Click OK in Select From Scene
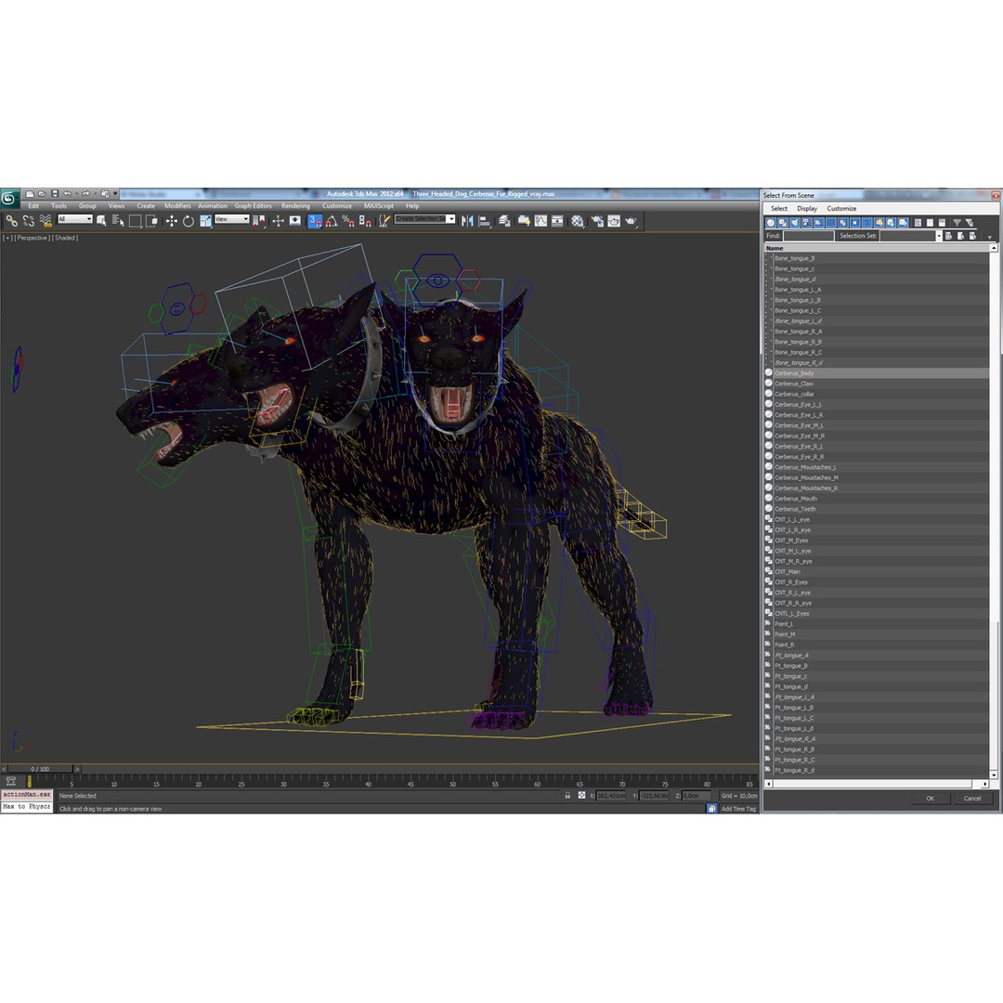The image size is (1003, 1003). click(930, 799)
